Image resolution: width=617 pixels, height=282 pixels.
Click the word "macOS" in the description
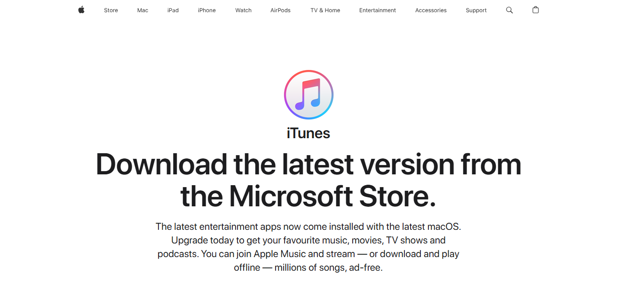443,227
